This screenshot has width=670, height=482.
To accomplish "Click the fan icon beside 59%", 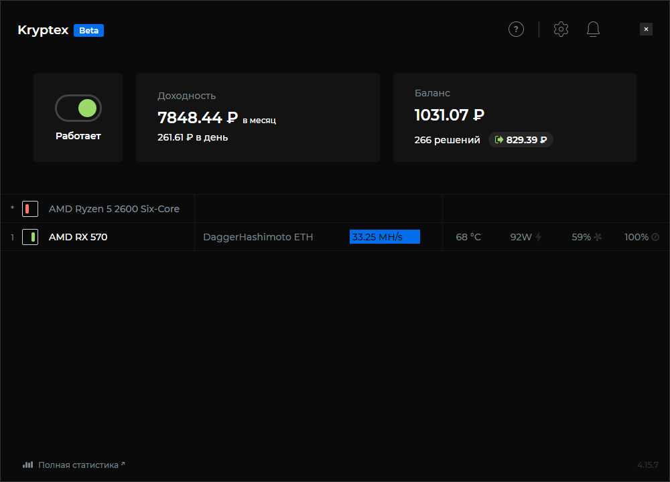I will [598, 237].
